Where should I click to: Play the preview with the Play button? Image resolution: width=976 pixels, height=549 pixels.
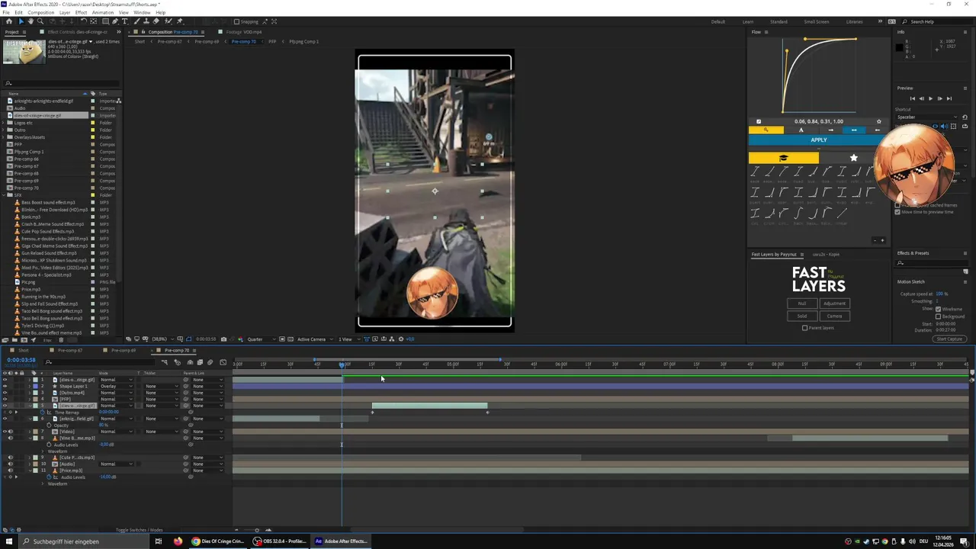pos(930,98)
